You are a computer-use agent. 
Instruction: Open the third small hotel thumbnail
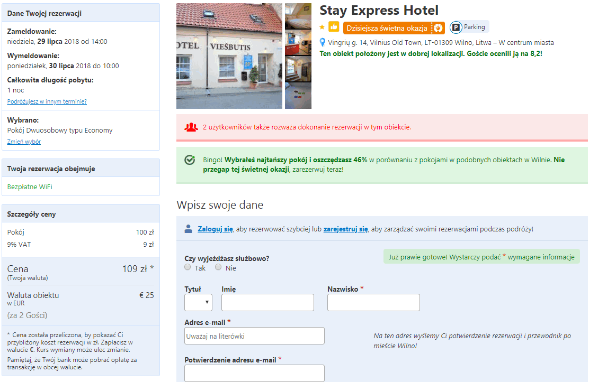pos(298,69)
